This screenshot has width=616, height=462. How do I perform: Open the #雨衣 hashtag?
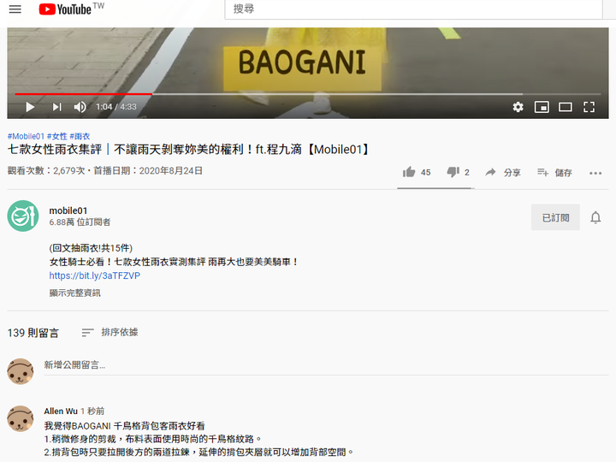80,136
